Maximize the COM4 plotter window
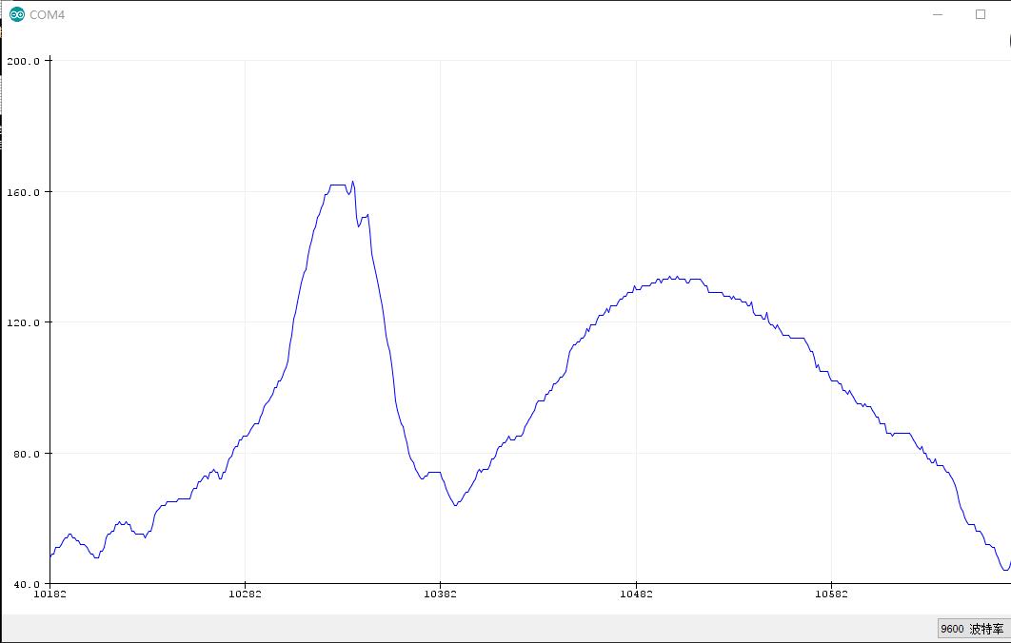Screen dimensions: 1011x643 tap(980, 14)
